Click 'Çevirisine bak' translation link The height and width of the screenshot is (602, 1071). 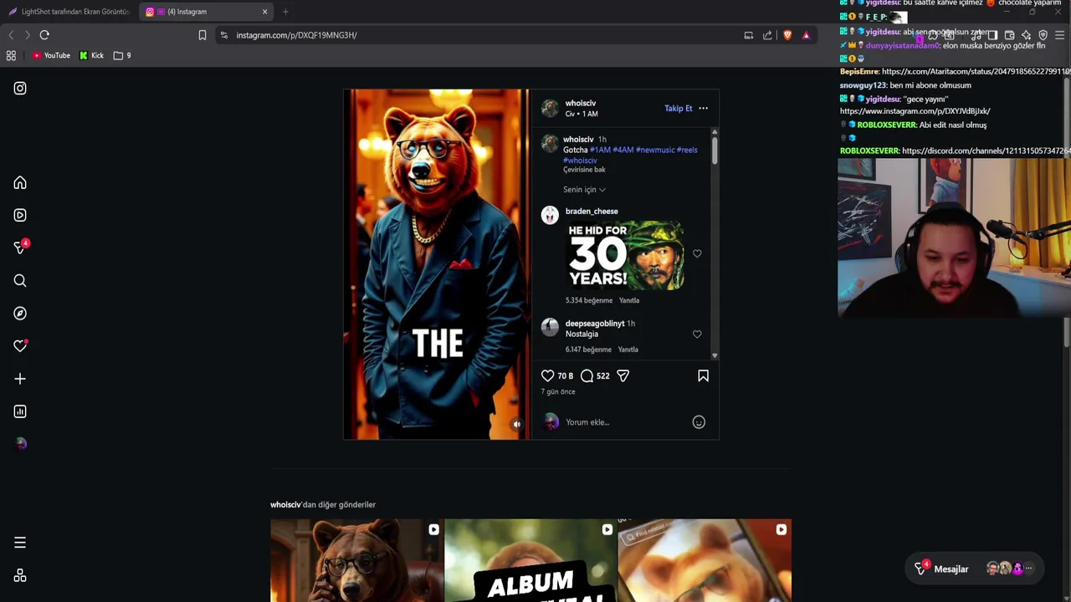[x=584, y=170]
